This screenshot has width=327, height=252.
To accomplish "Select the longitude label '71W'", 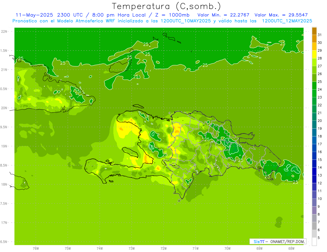I will [195, 248].
